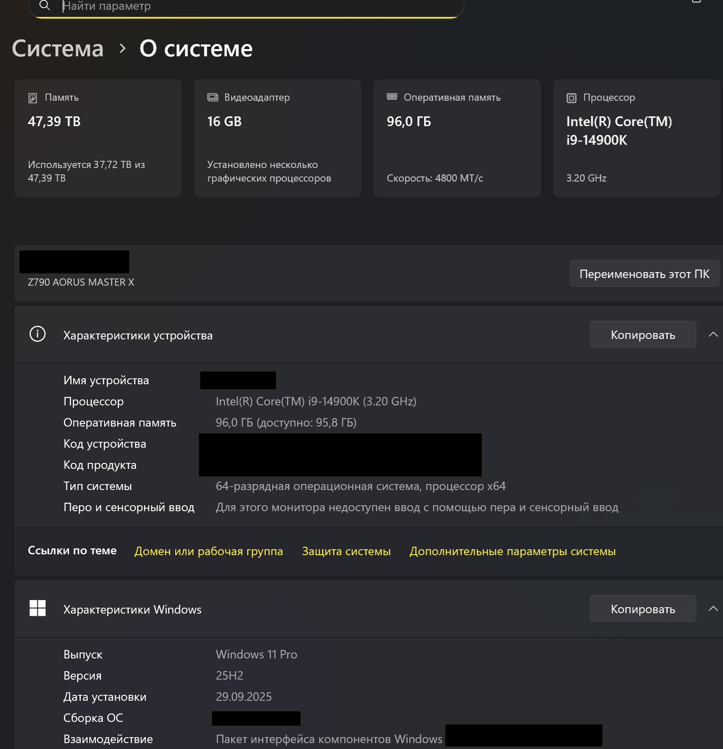
Task: Click the Видеоадаптер display icon
Action: (212, 97)
